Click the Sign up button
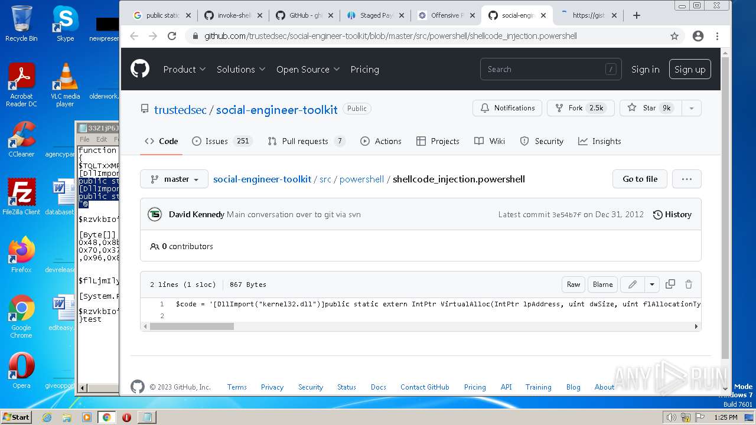Viewport: 756px width, 425px height. [690, 69]
